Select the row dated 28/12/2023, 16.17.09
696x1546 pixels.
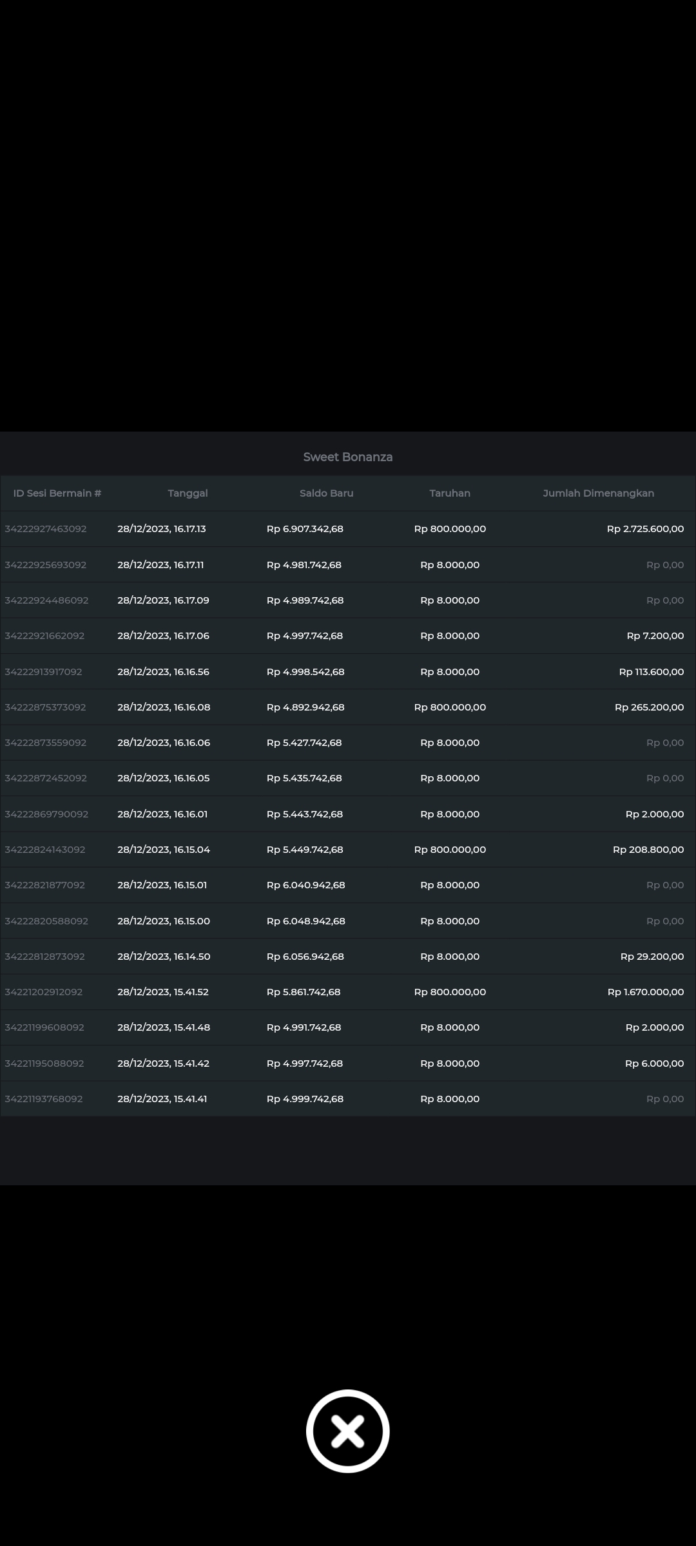tap(163, 600)
